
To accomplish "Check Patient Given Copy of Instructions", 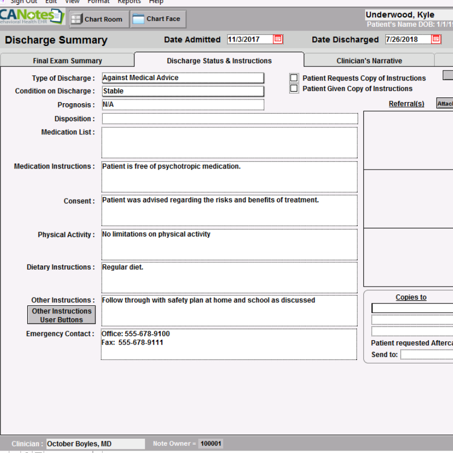I will (x=294, y=87).
